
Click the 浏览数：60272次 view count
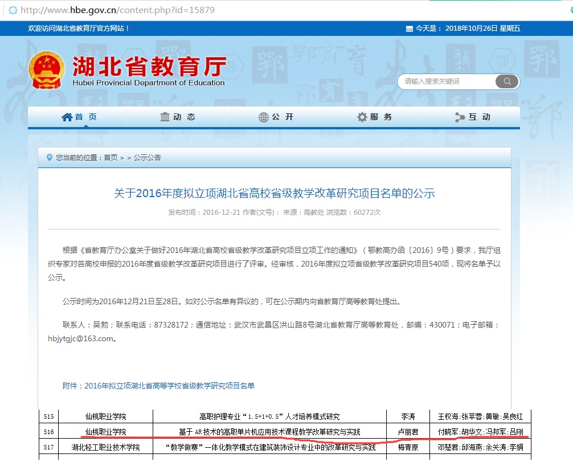[353, 212]
